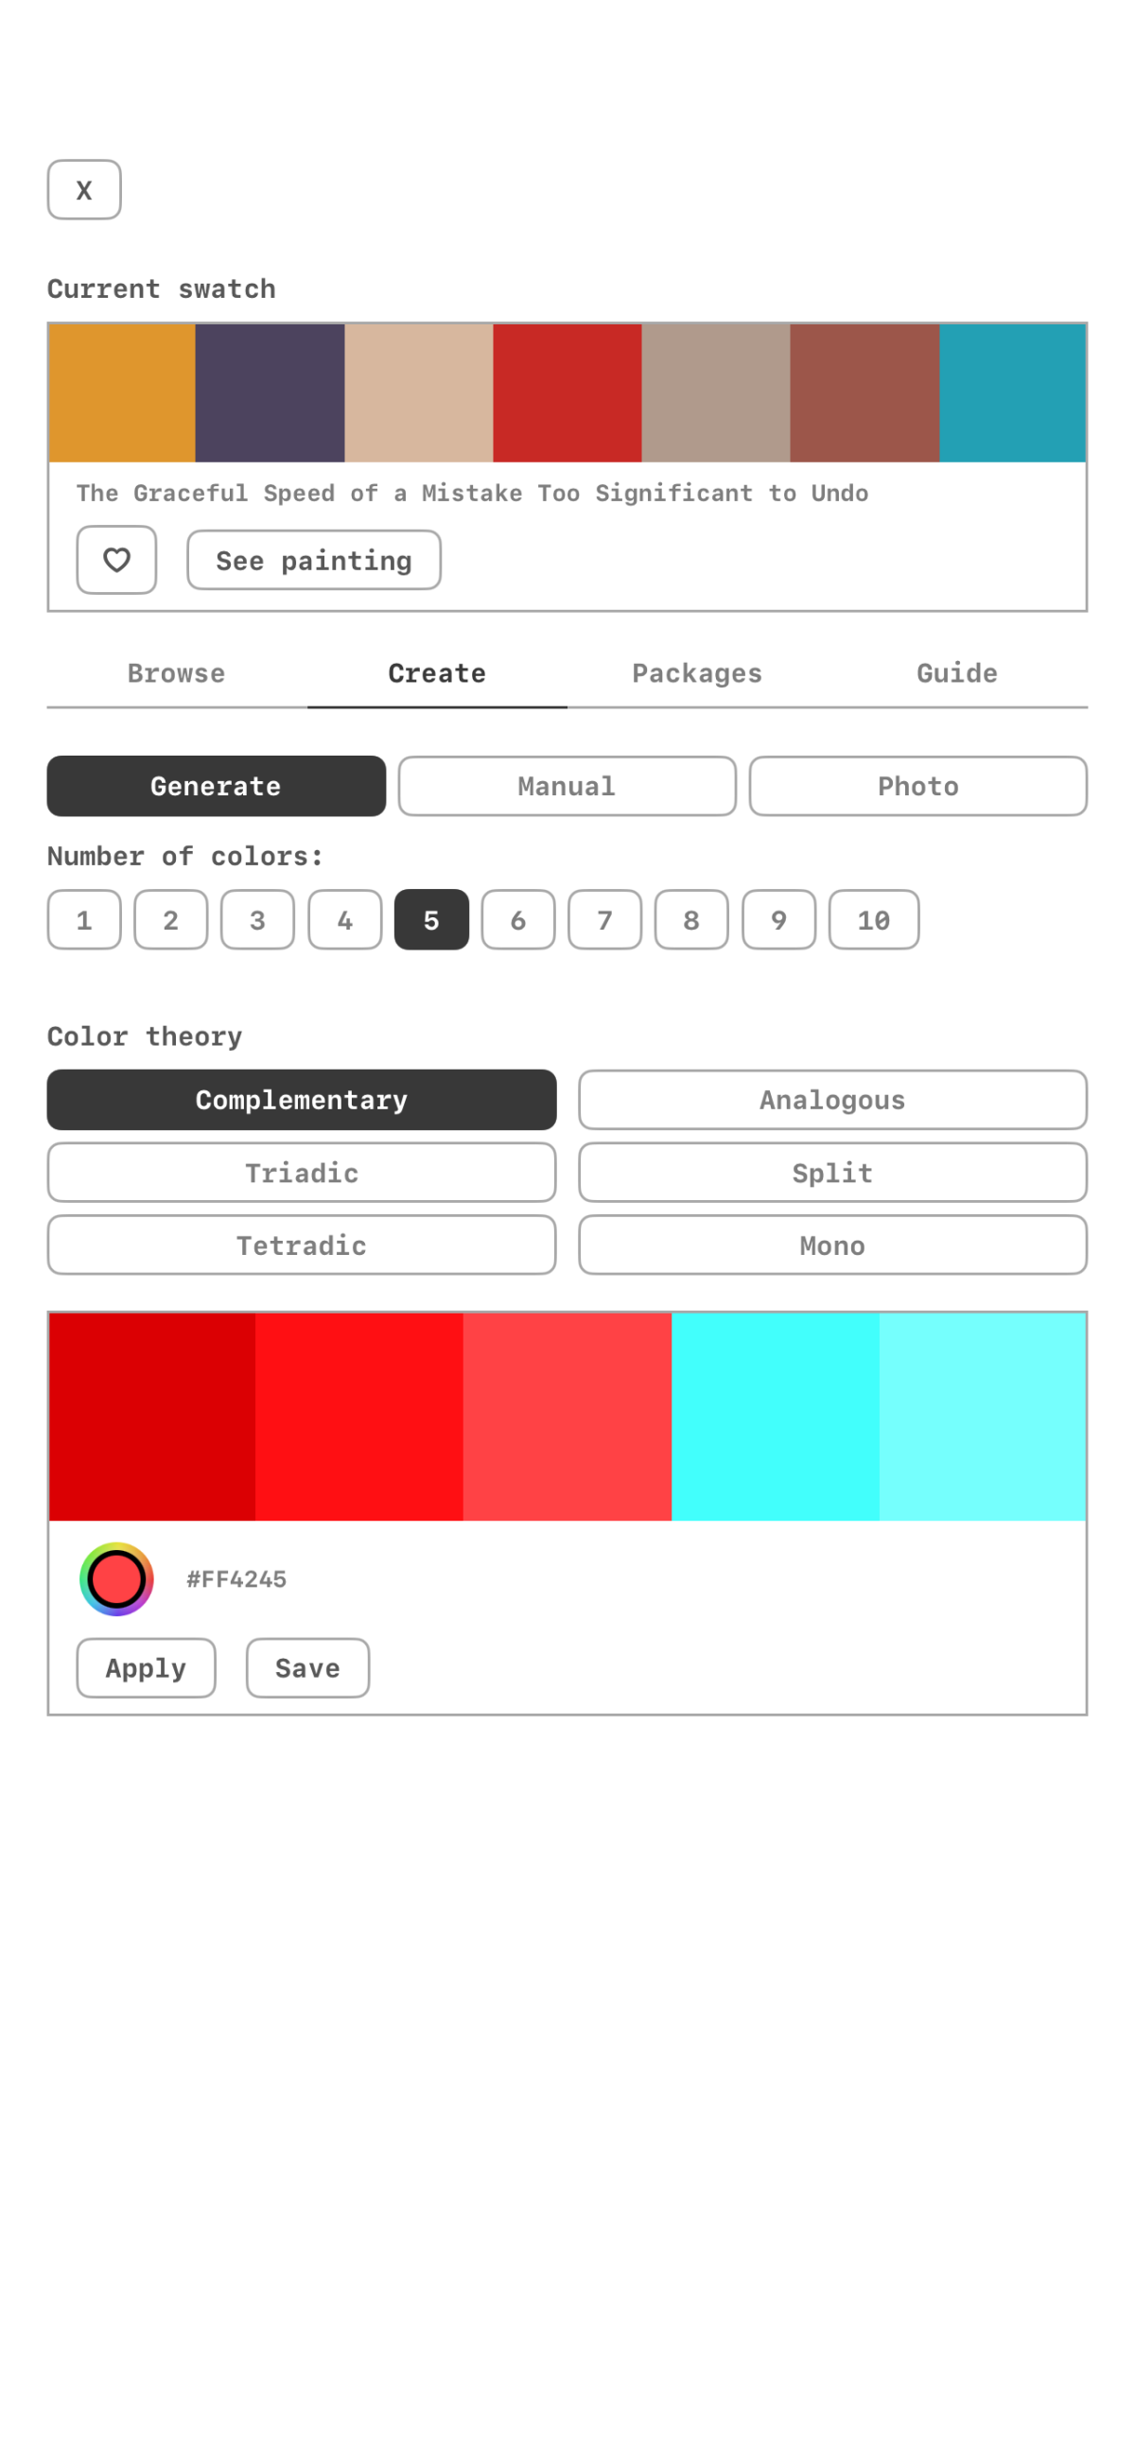The width and height of the screenshot is (1135, 2455).
Task: Favorite the current swatch with the heart icon
Action: (x=116, y=561)
